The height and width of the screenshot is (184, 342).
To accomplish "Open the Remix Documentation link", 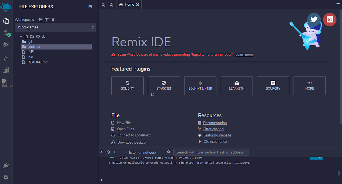I will click(x=215, y=123).
